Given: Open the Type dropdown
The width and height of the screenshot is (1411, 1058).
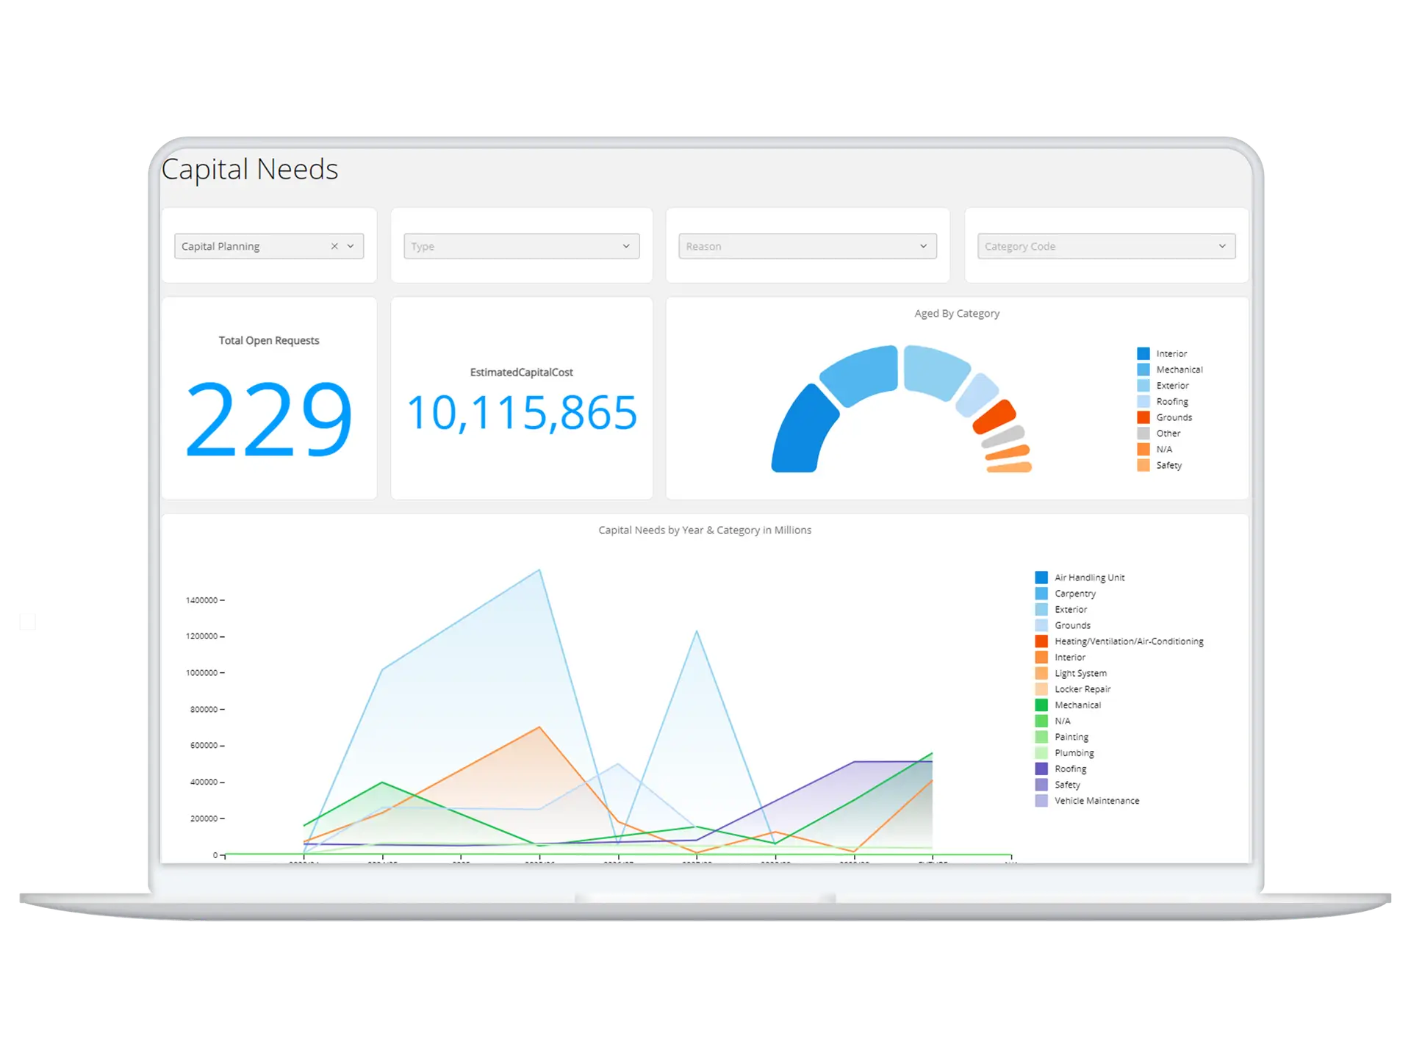Looking at the screenshot, I should (x=521, y=246).
